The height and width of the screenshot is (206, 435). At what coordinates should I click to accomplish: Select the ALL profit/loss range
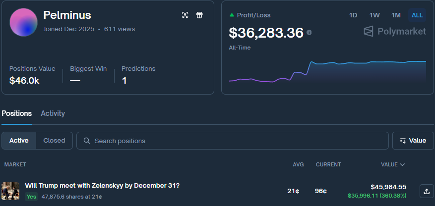[x=417, y=15]
